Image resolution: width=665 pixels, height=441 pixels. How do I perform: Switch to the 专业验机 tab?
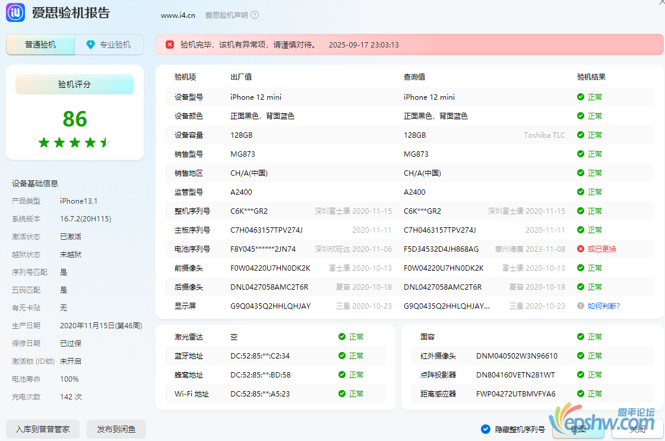tap(109, 45)
